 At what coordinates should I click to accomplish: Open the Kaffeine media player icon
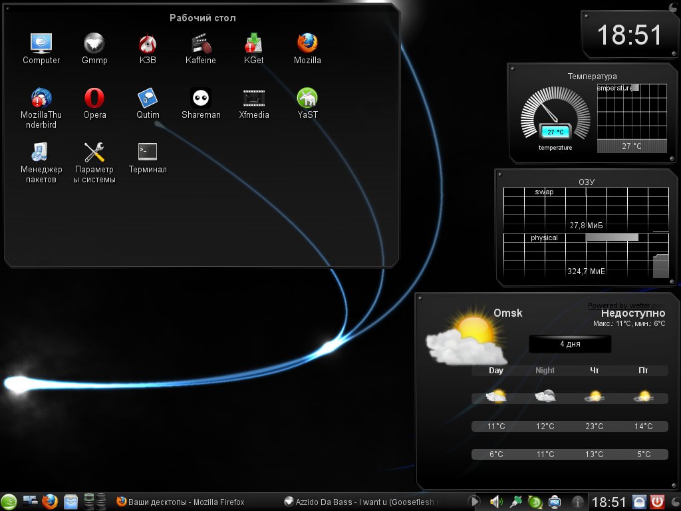tap(200, 44)
